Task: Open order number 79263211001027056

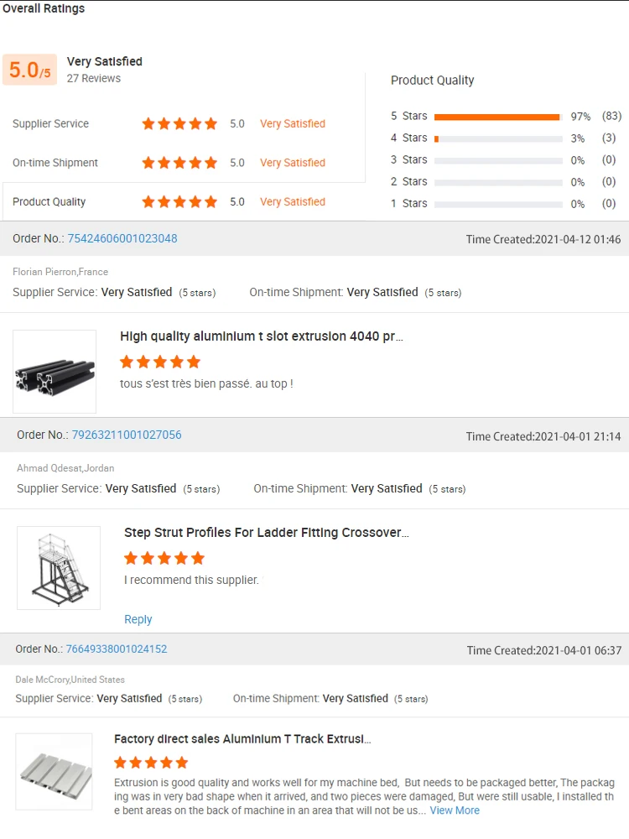Action: click(127, 435)
